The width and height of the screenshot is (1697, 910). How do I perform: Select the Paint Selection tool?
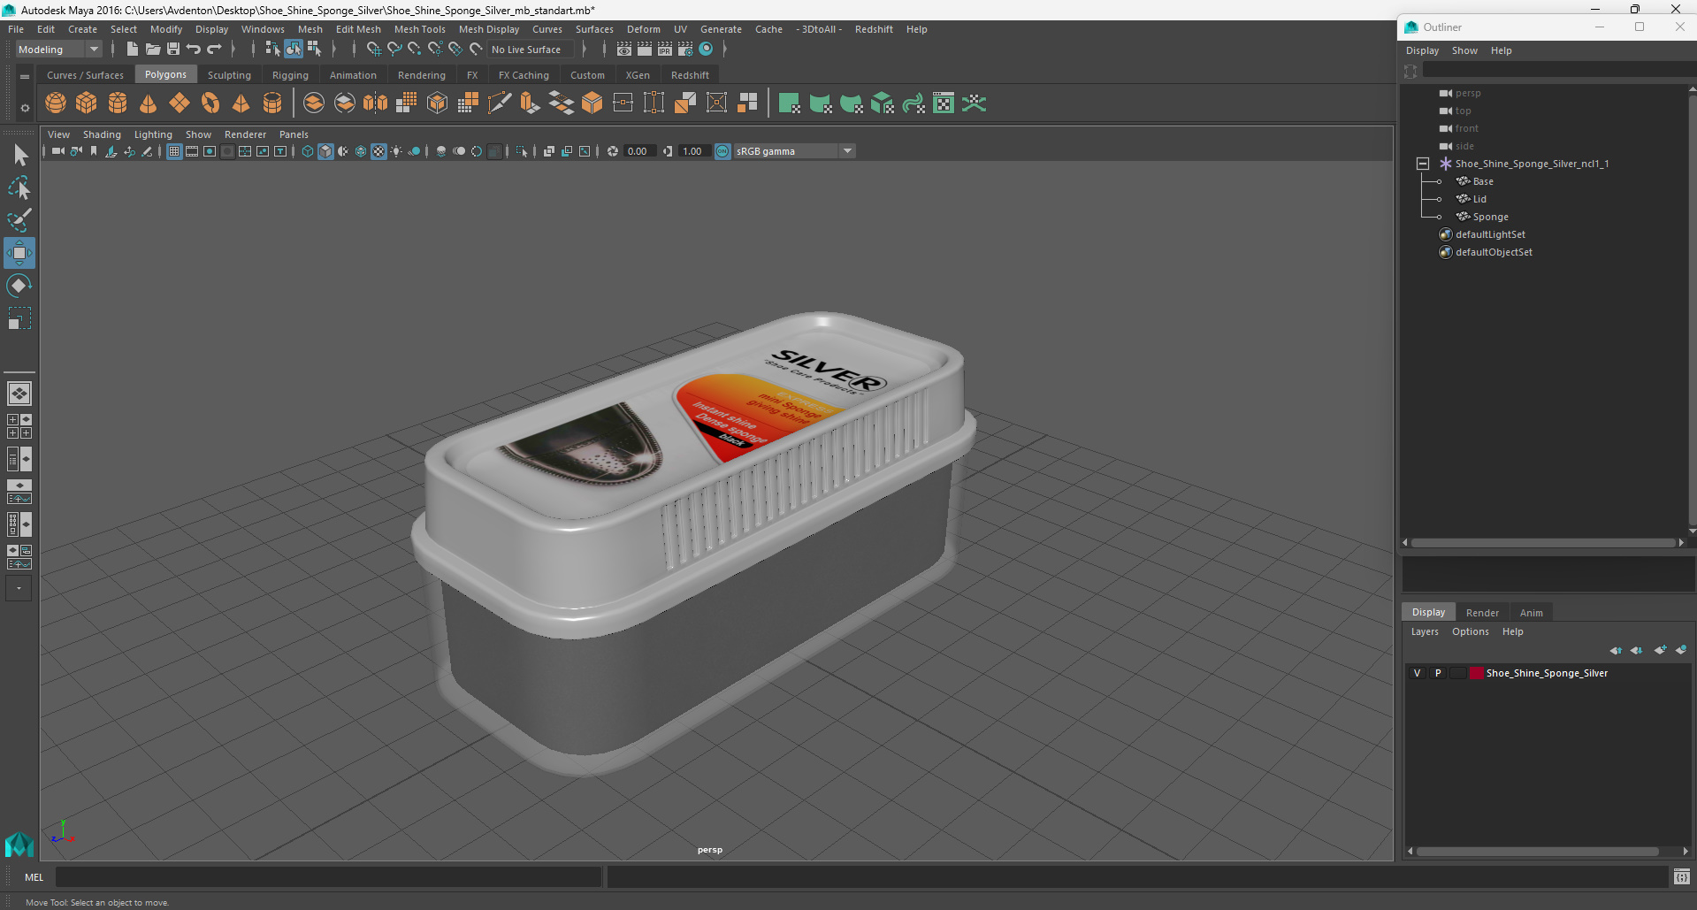pyautogui.click(x=19, y=220)
